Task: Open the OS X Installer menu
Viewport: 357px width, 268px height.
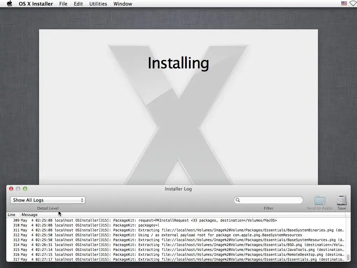Action: pyautogui.click(x=36, y=3)
